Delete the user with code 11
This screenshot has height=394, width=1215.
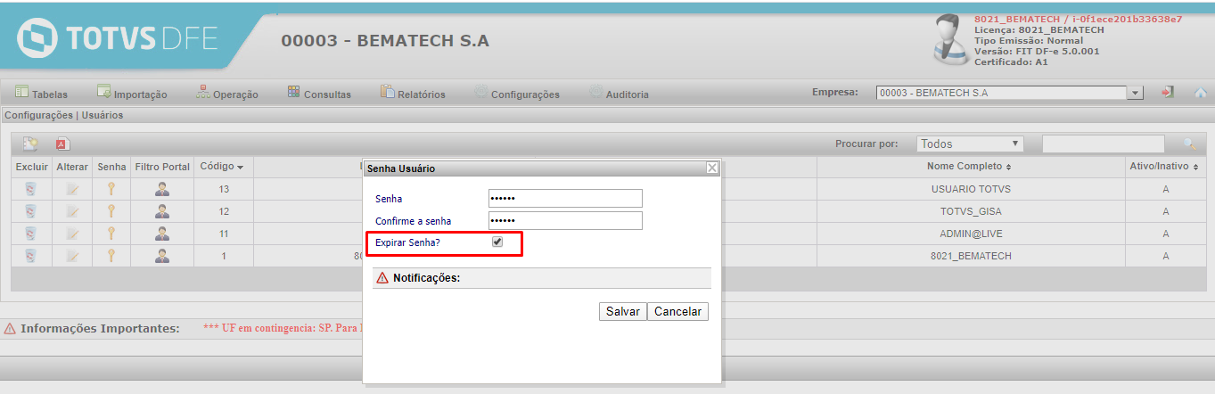(x=30, y=234)
